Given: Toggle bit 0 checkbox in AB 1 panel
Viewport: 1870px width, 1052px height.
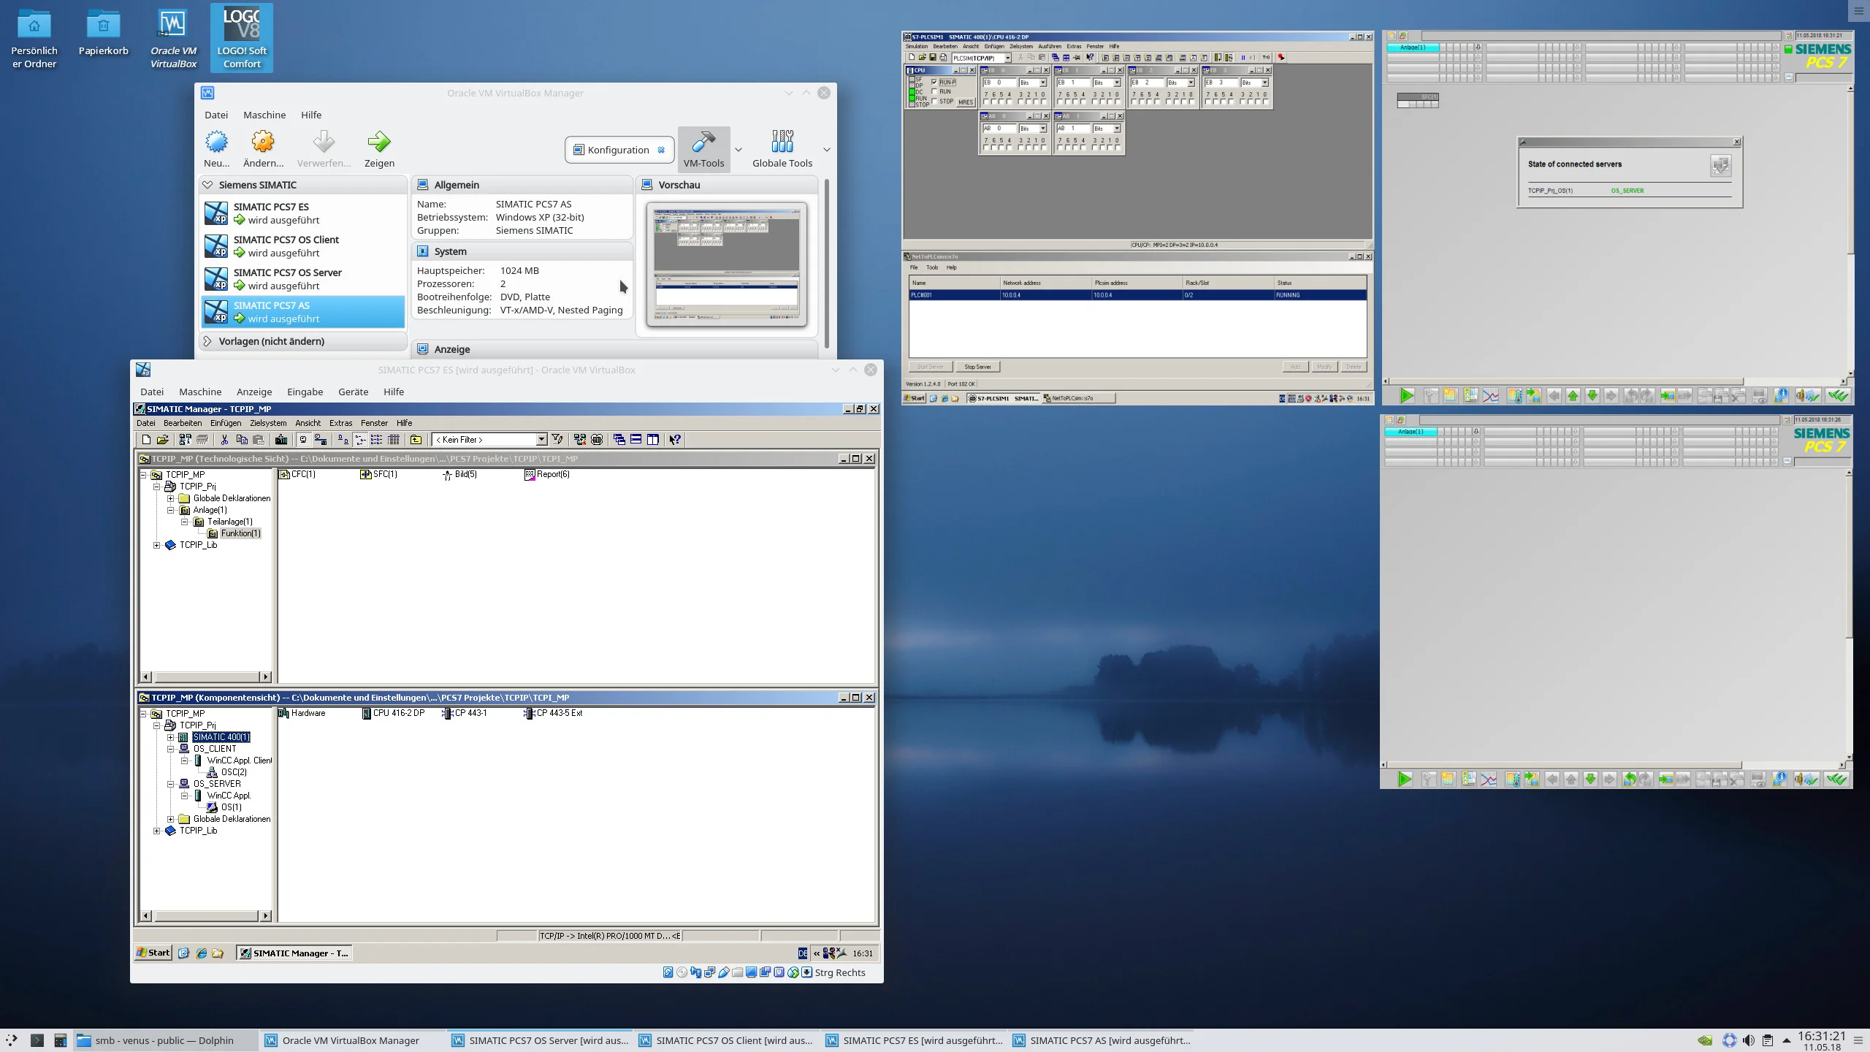Looking at the screenshot, I should point(1118,148).
